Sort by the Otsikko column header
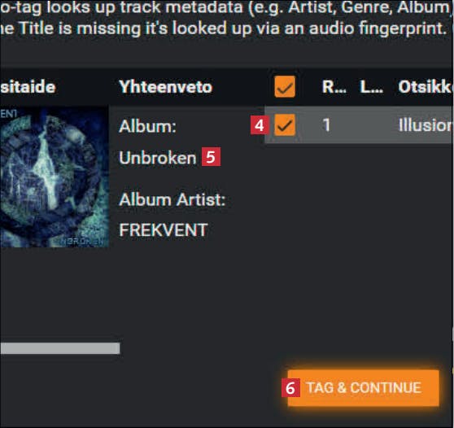 [426, 86]
